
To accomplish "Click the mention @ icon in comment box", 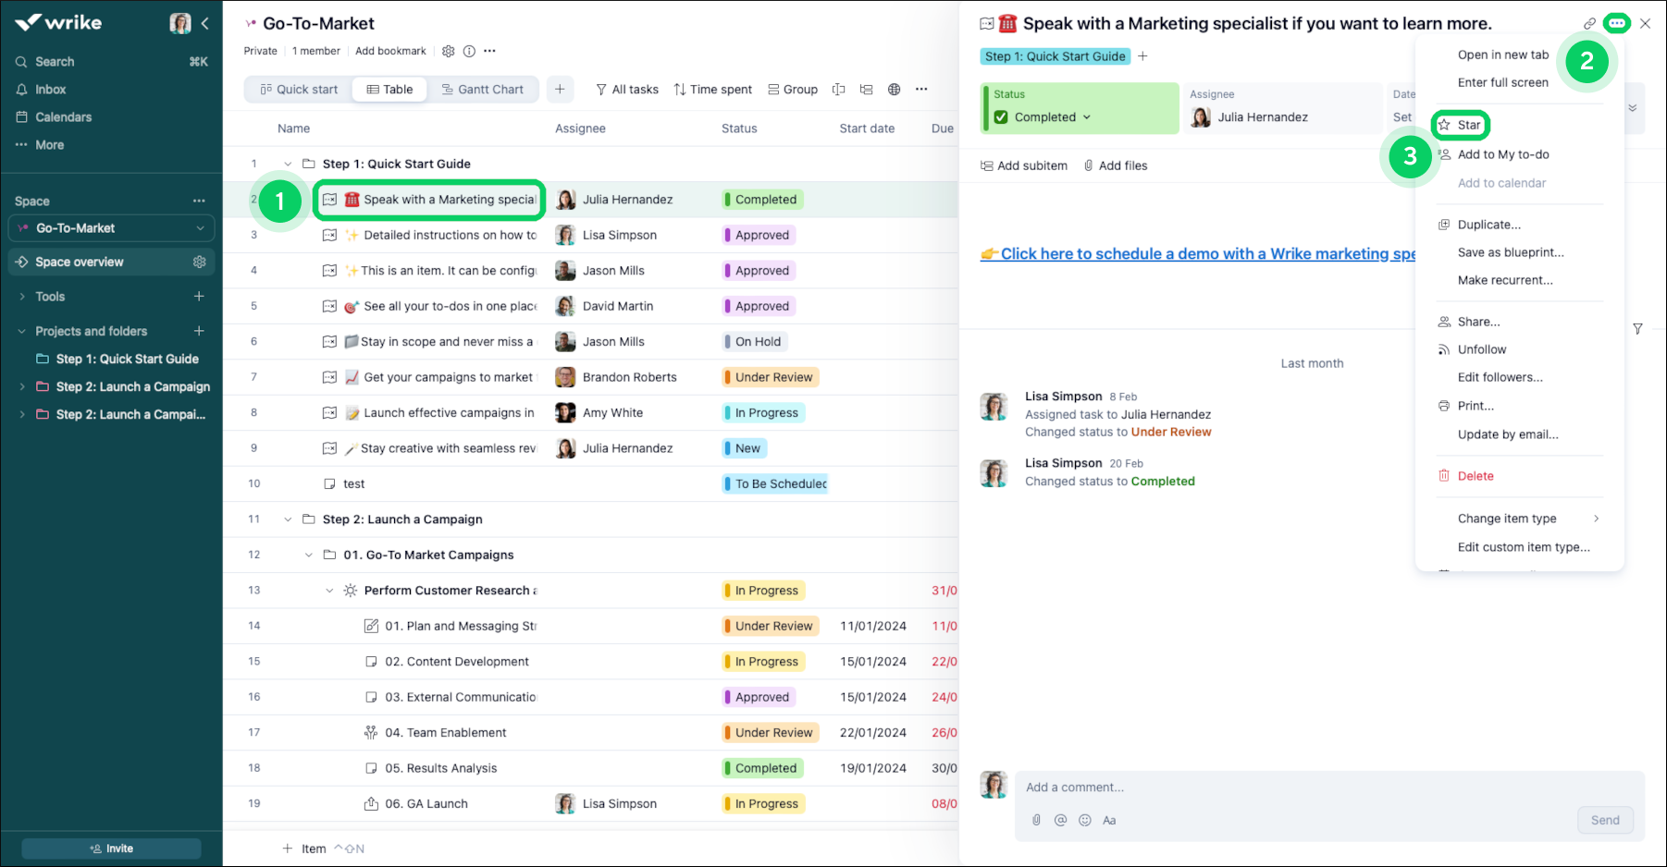I will [x=1060, y=820].
